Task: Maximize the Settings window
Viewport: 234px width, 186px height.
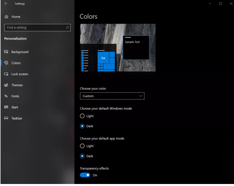Action: (221, 3)
